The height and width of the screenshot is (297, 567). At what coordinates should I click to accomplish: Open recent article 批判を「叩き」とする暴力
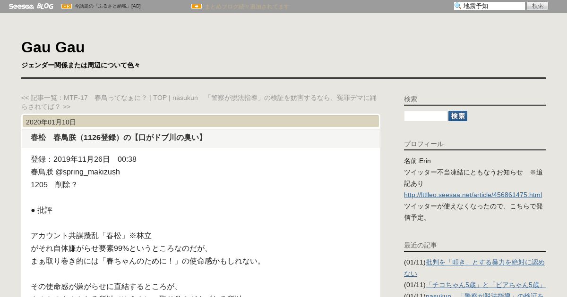pos(474,268)
